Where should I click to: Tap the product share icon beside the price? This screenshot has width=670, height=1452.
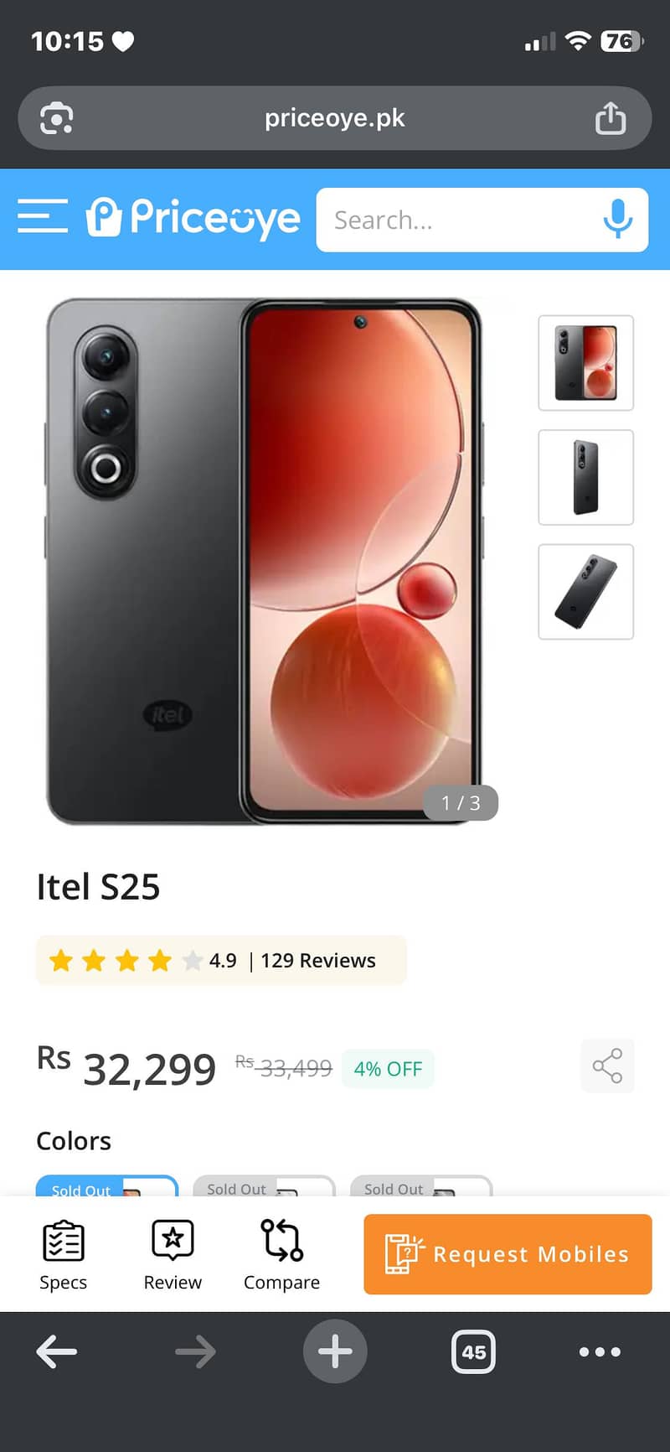click(607, 1066)
